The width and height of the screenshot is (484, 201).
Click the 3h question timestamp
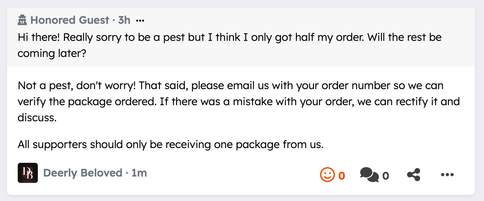(124, 20)
